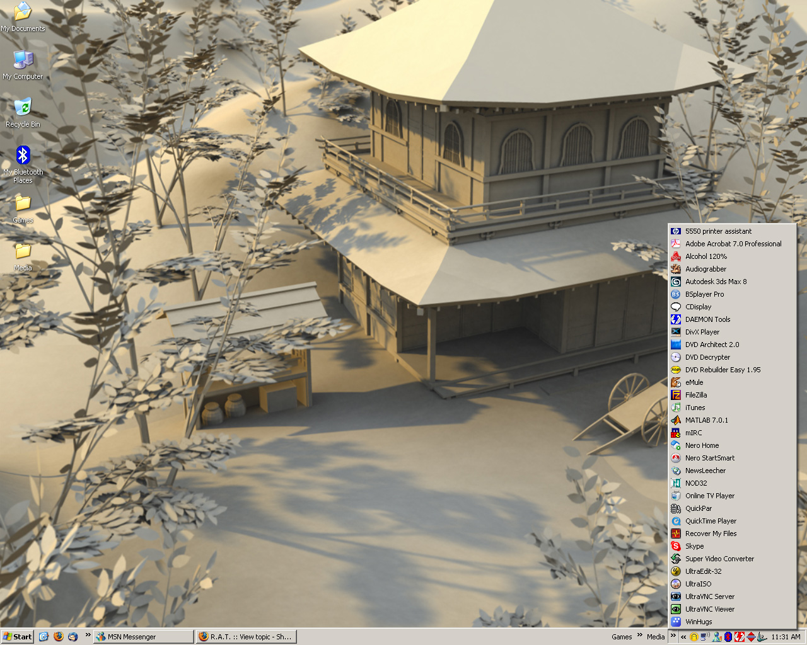Select MATLAB 7.0.1 in the popup list
This screenshot has width=807, height=645.
coord(706,420)
